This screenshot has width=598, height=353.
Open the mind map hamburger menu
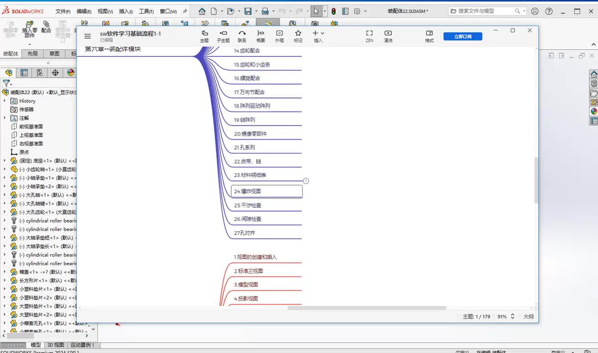click(x=87, y=36)
